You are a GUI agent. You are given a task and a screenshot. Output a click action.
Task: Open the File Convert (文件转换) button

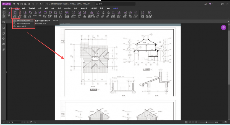point(15,14)
